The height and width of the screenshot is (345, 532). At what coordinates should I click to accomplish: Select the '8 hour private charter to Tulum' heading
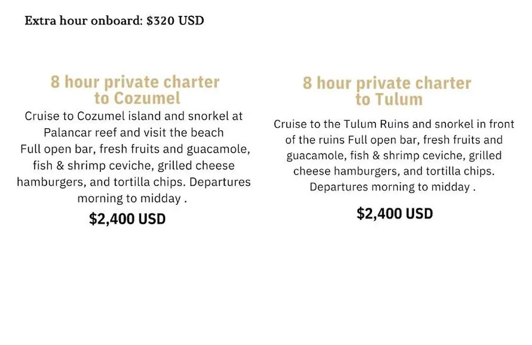387,91
